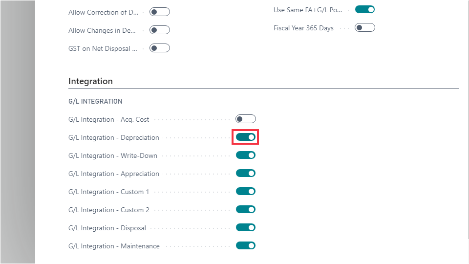Click the 'G/L Integration - Custom 1' label text
This screenshot has width=469, height=264.
point(109,192)
